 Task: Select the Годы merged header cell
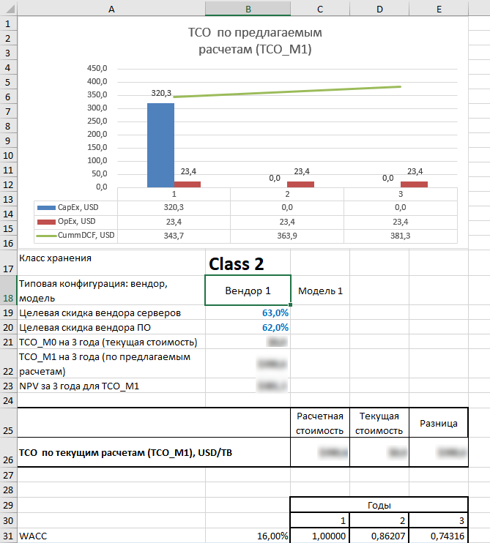(379, 505)
